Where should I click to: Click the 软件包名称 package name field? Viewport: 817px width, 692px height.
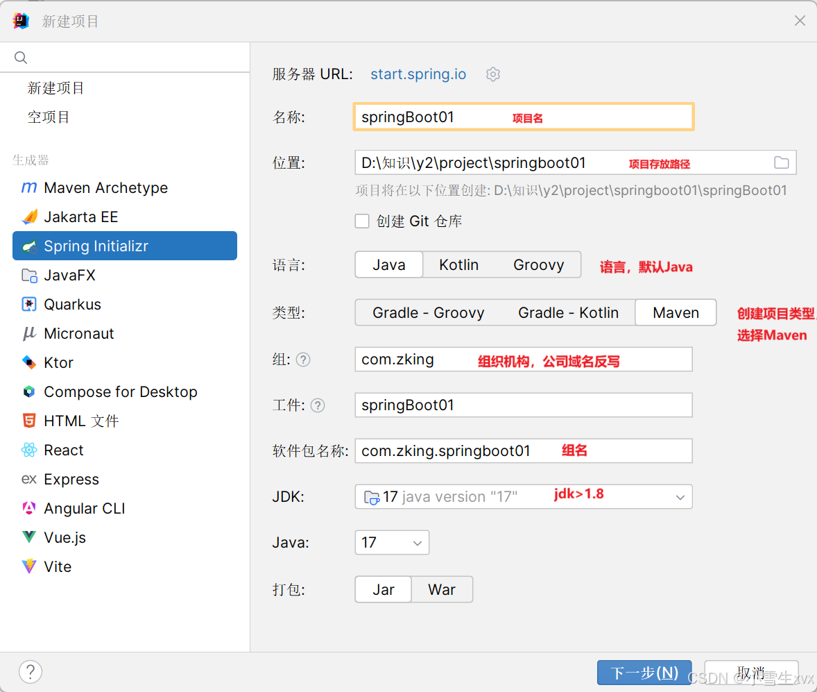[x=524, y=450]
